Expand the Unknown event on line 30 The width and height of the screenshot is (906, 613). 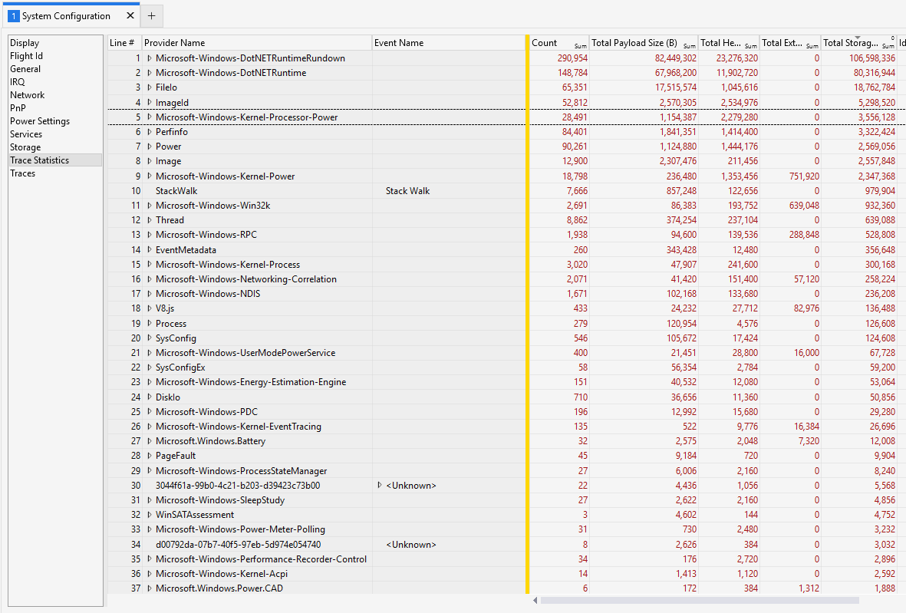(x=380, y=486)
